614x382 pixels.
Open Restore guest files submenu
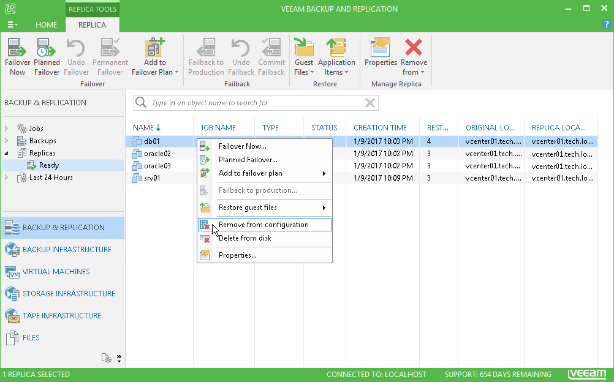[264, 208]
